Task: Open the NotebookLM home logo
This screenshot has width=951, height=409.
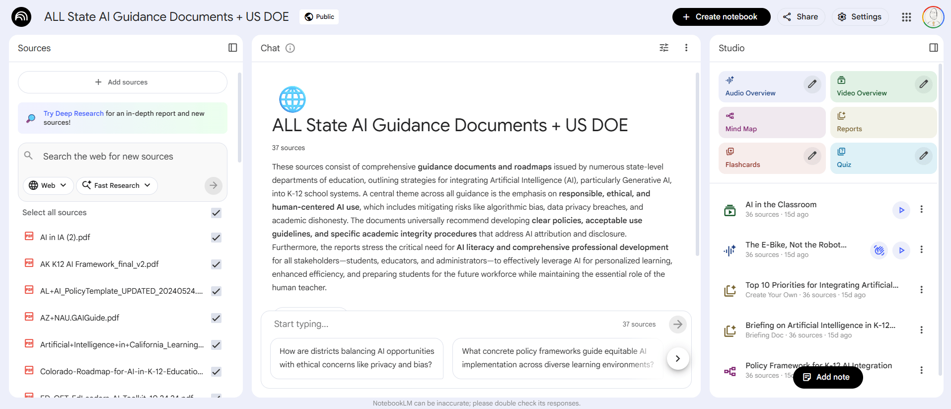Action: 21,17
